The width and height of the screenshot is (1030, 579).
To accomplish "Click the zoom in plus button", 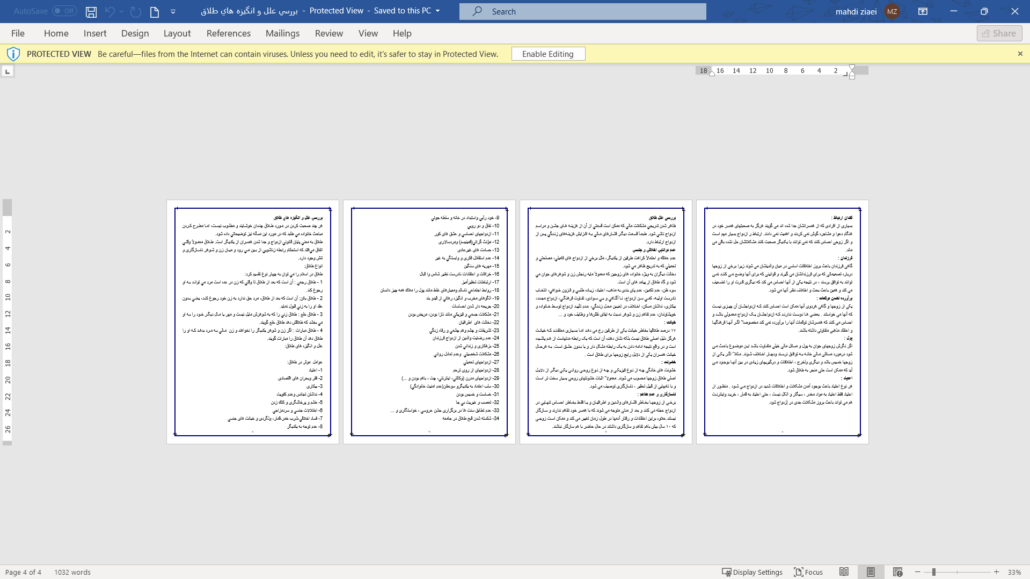I will click(x=997, y=572).
